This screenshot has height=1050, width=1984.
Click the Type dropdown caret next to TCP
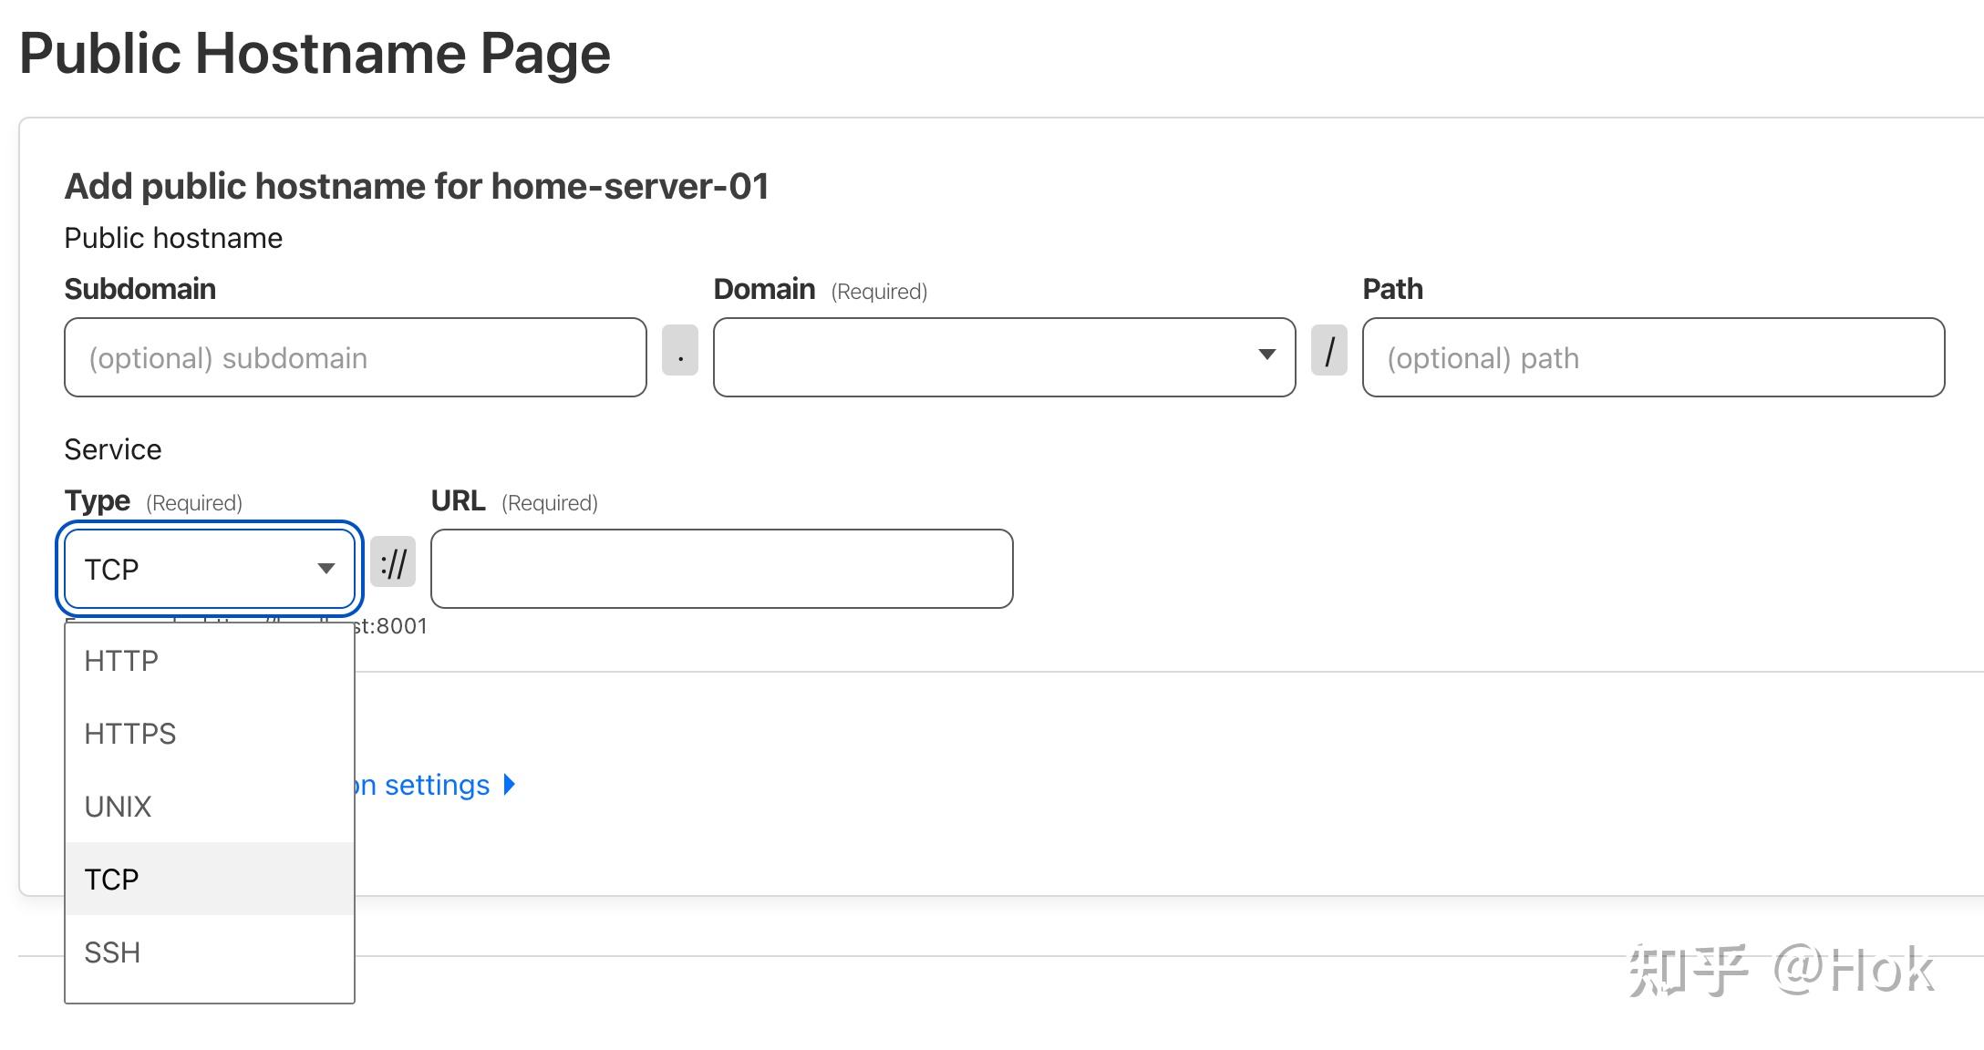325,569
